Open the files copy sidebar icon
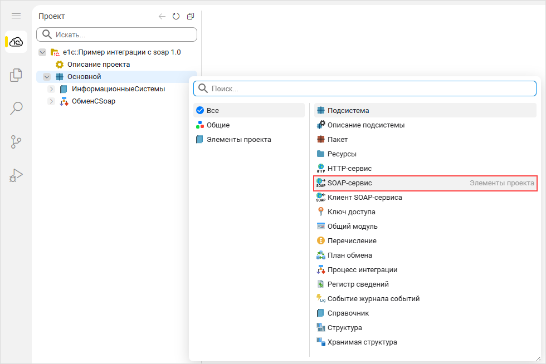The width and height of the screenshot is (546, 364). tap(16, 75)
